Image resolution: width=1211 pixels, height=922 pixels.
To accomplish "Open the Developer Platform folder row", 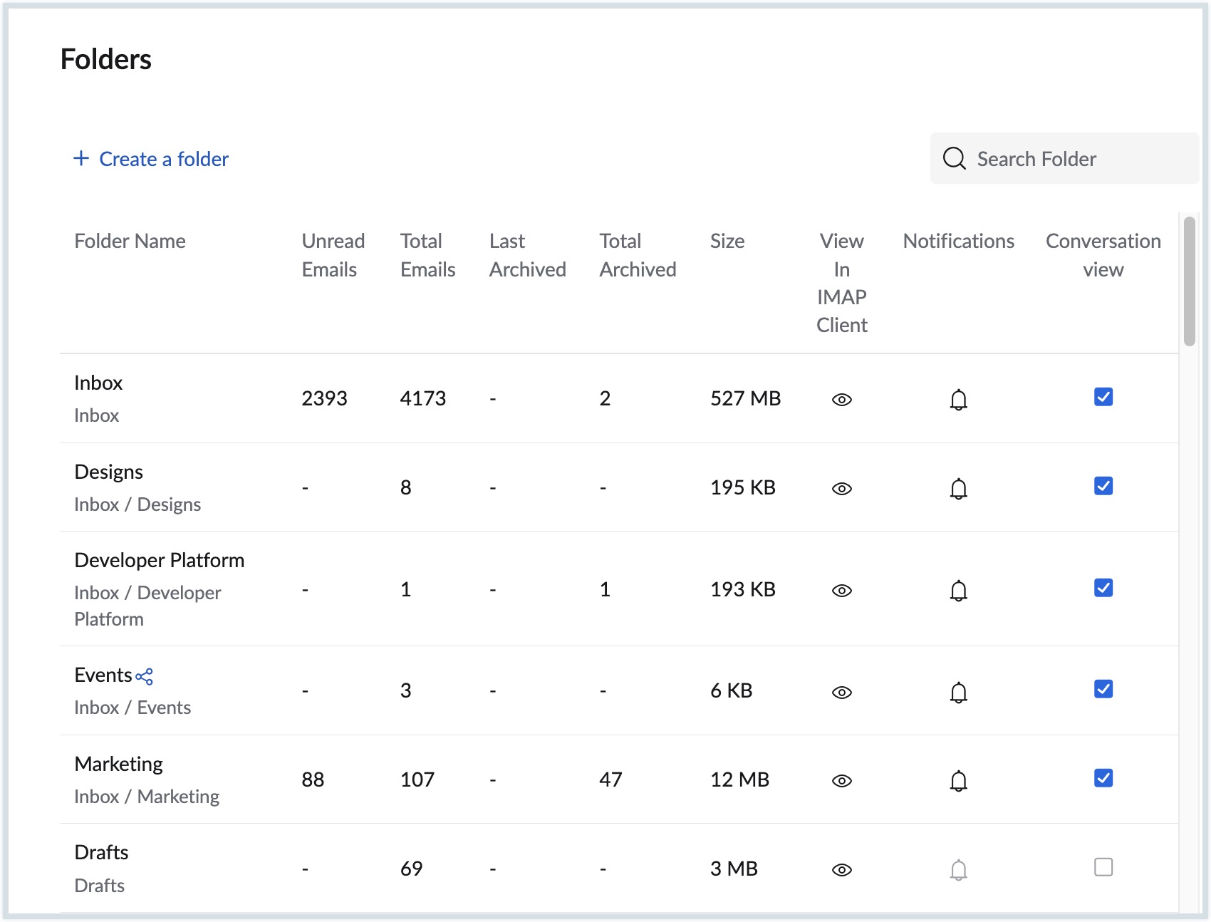I will pos(159,561).
